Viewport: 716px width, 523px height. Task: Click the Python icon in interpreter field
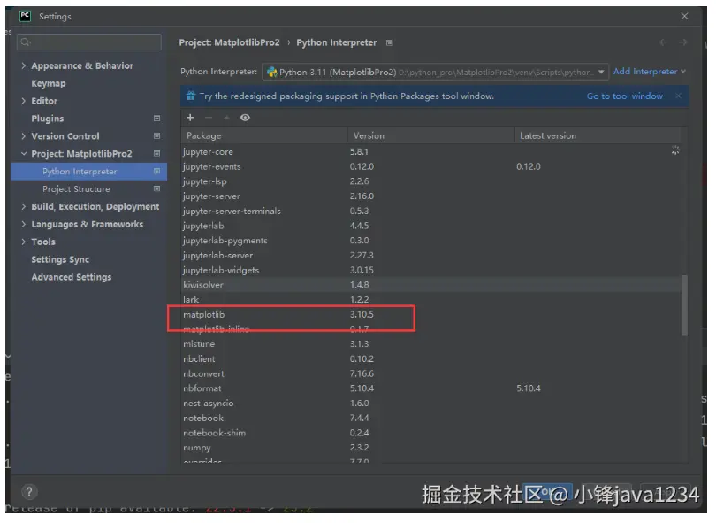pos(272,73)
